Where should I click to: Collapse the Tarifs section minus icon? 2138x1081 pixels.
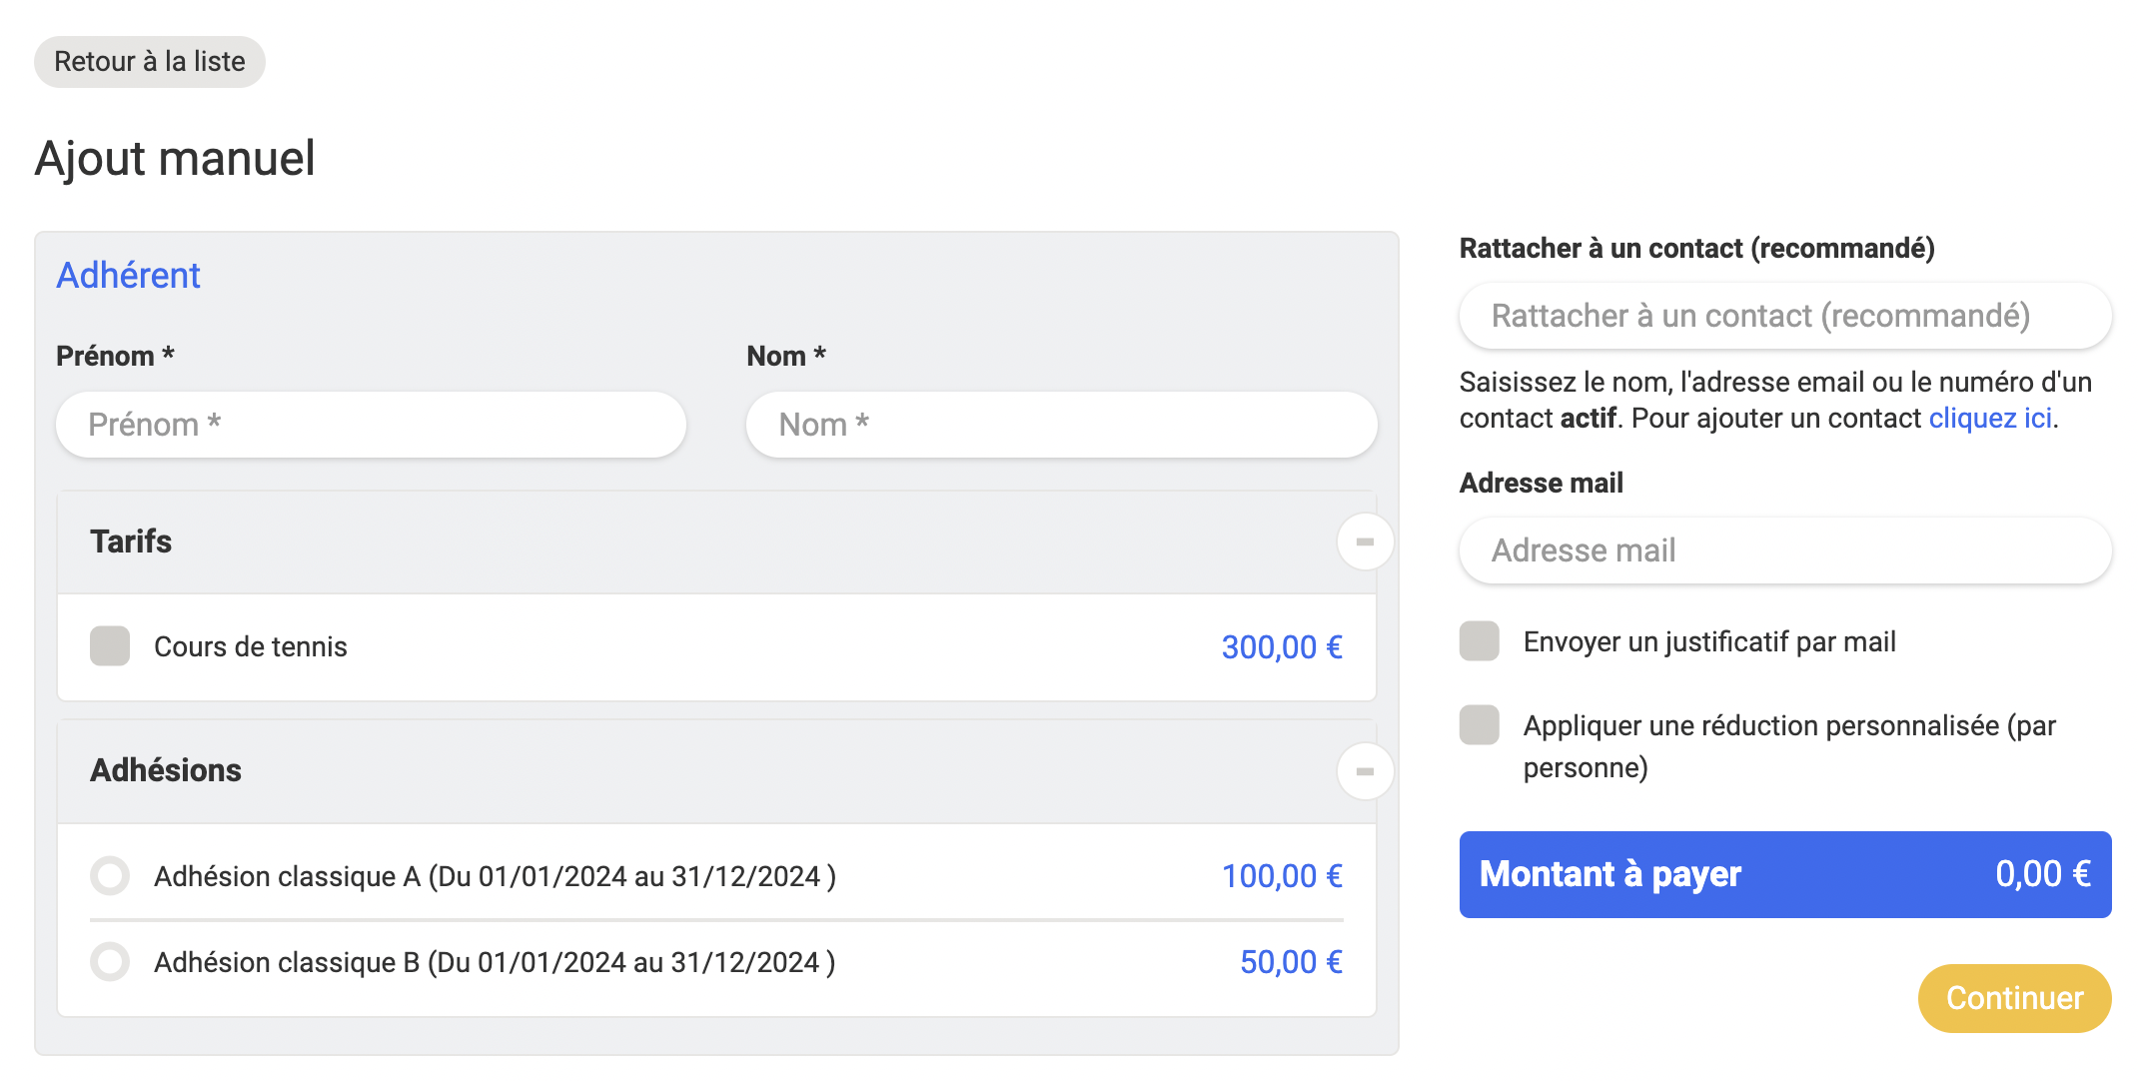pyautogui.click(x=1365, y=541)
